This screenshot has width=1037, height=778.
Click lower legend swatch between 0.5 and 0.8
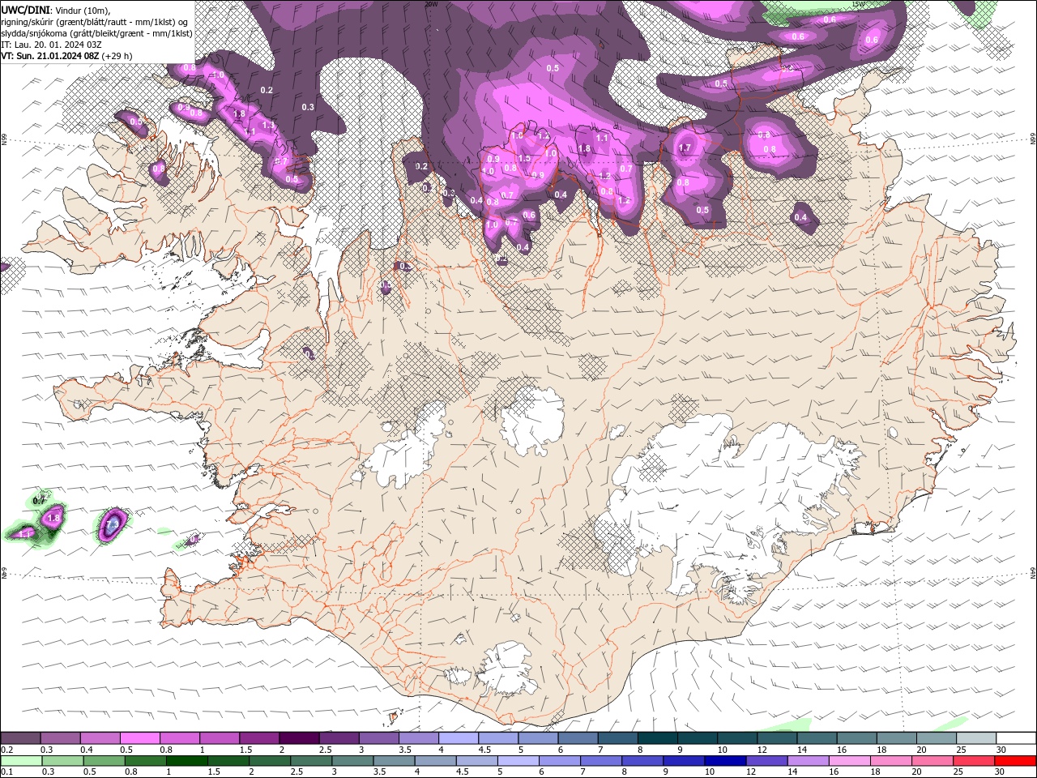click(104, 761)
